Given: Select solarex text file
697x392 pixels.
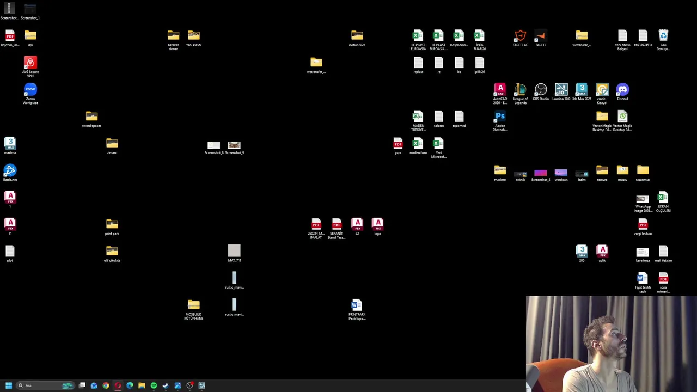Looking at the screenshot, I should pos(439,119).
